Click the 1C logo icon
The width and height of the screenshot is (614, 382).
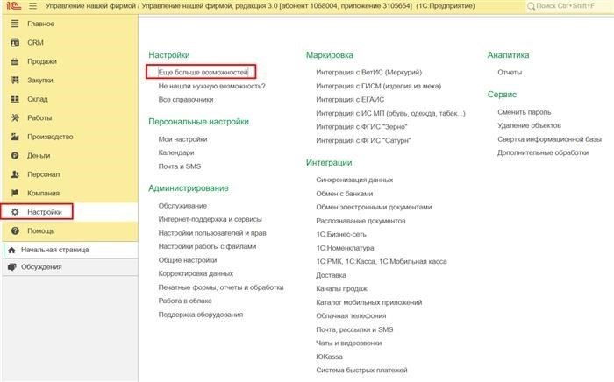point(13,6)
